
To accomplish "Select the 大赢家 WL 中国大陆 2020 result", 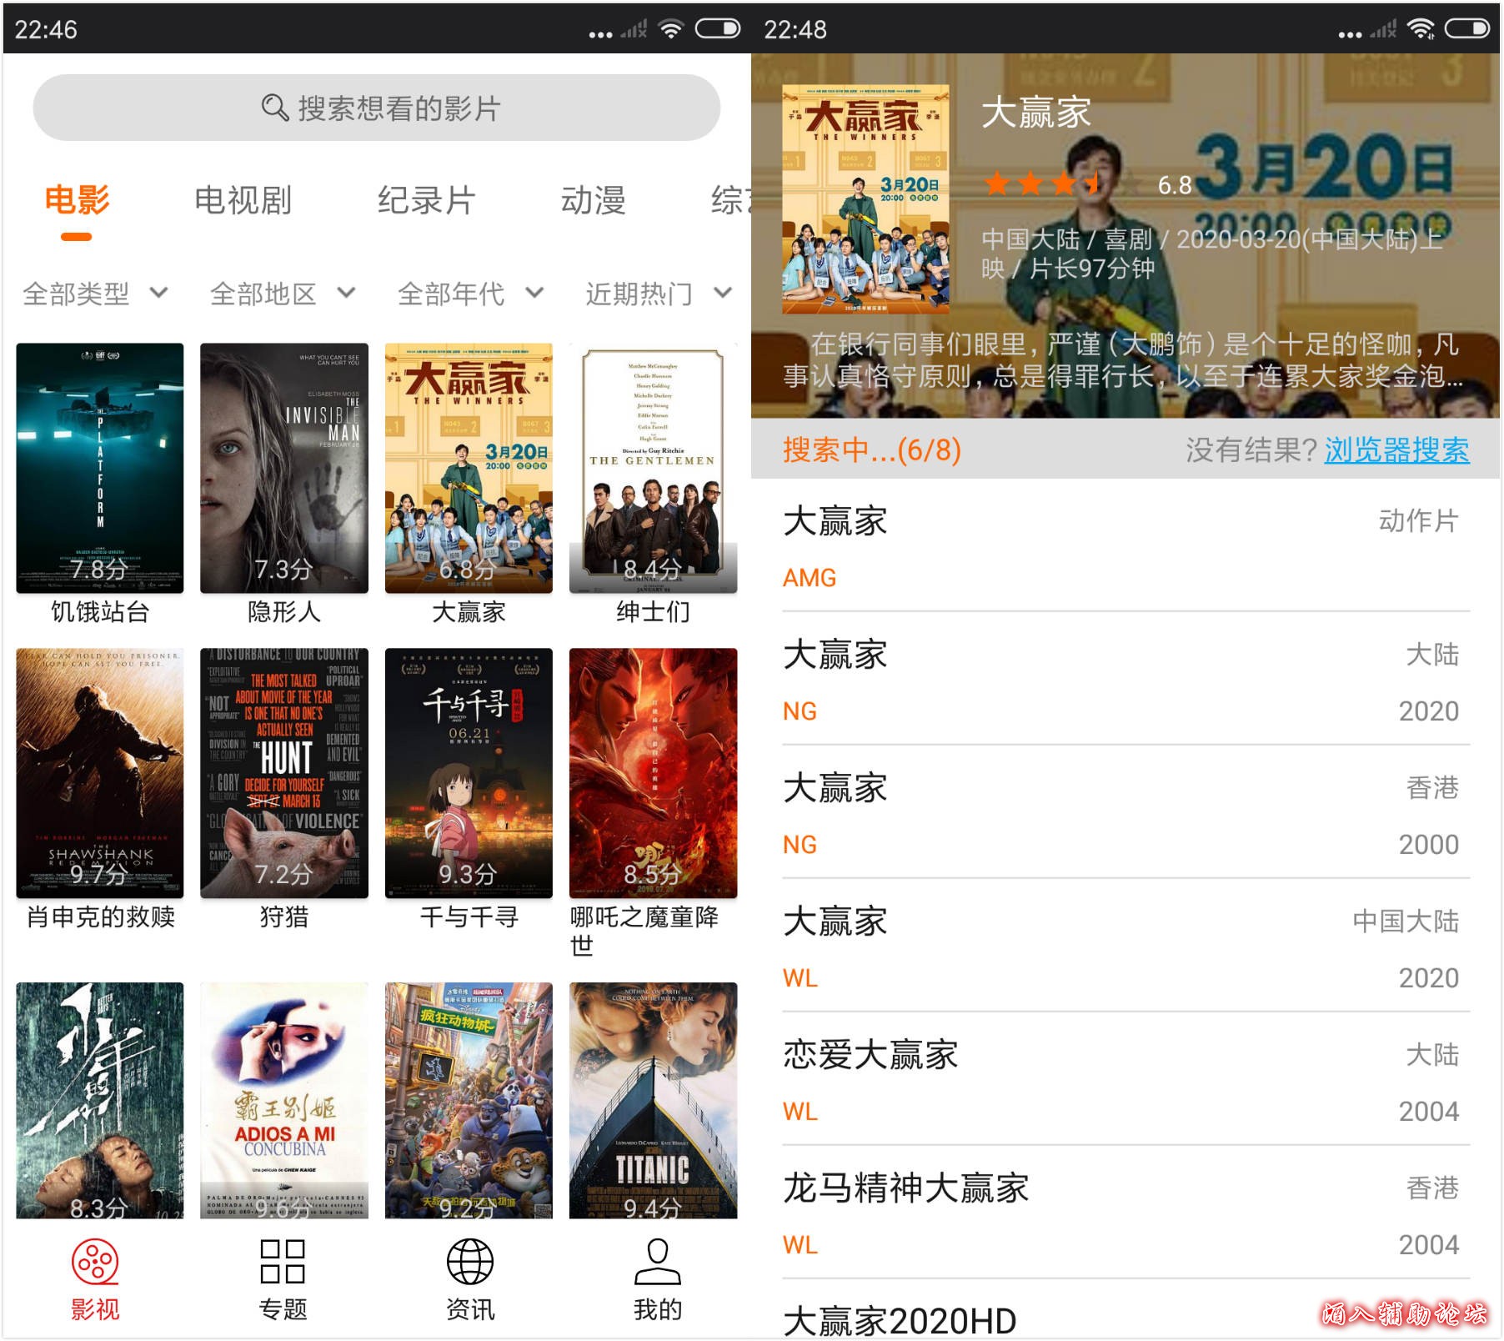I will [x=1125, y=946].
